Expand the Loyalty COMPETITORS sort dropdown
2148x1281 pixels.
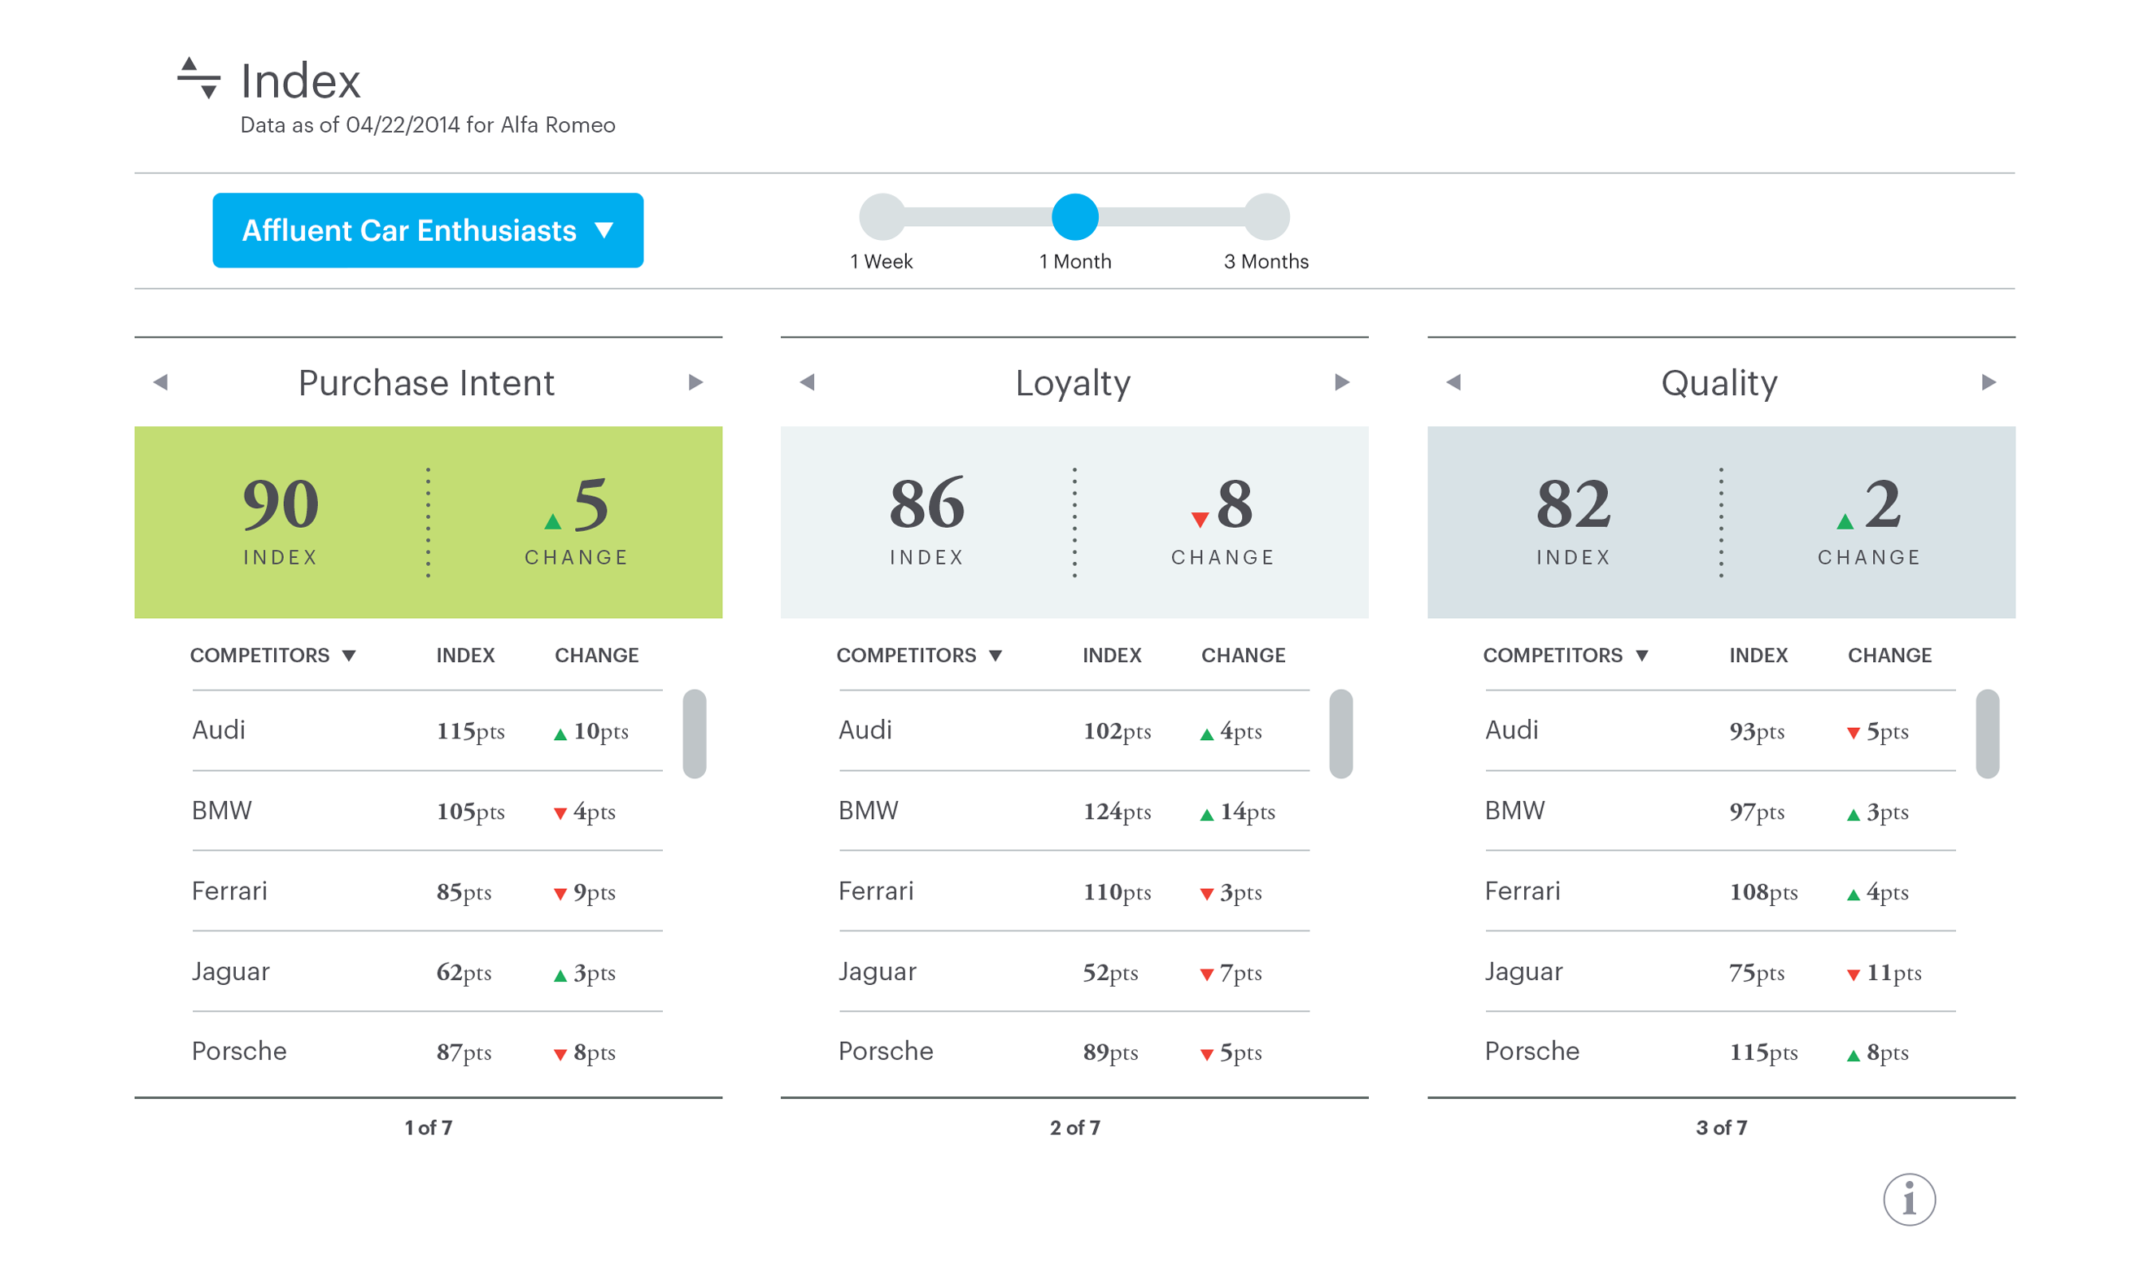point(919,656)
